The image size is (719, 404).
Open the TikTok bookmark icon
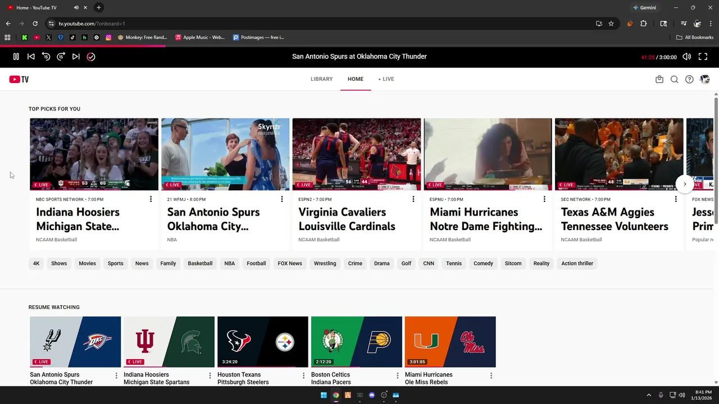click(x=72, y=38)
